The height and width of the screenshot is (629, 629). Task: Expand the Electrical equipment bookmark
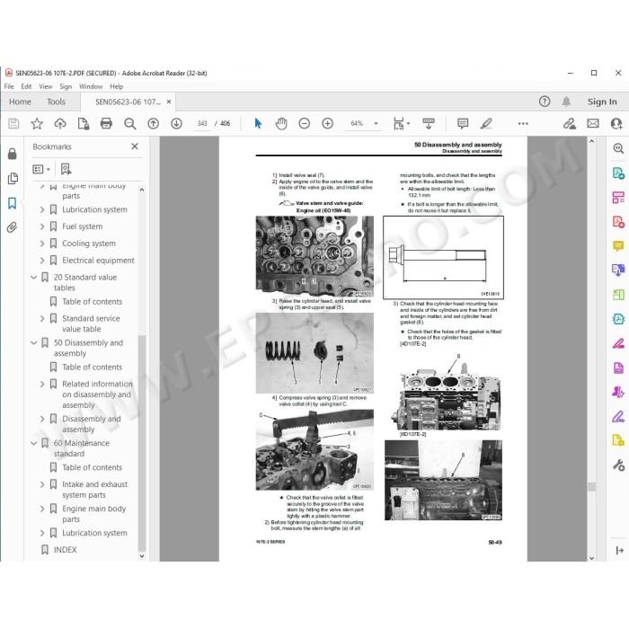(42, 261)
